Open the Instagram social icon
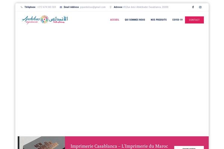Image resolution: width=224 pixels, height=149 pixels. 200,7
